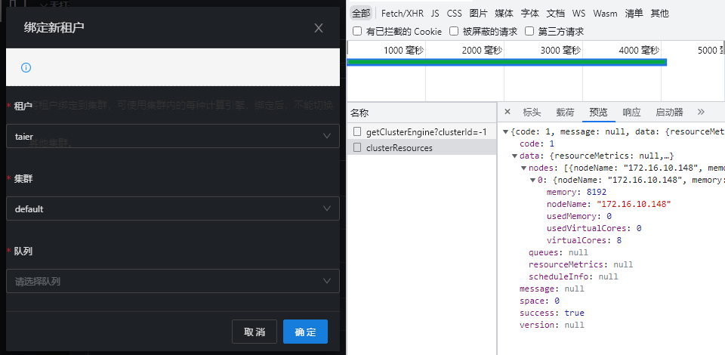Viewport: 725px width, 355px height.
Task: Collapse the root JSON object arrow
Action: [505, 132]
